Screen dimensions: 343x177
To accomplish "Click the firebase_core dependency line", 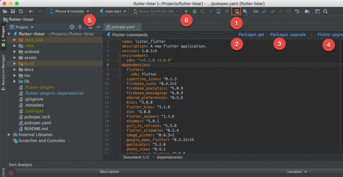I will coord(151,84).
